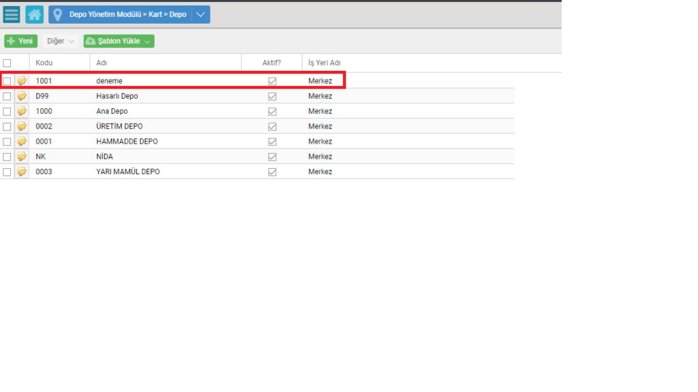Open edit icon for row 1001
This screenshot has width=698, height=392.
(x=22, y=81)
